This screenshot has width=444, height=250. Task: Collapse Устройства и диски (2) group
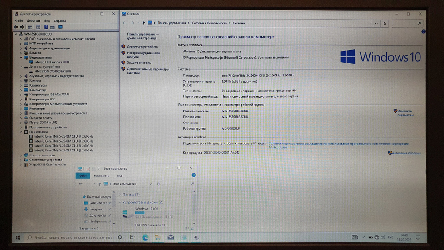(120, 202)
